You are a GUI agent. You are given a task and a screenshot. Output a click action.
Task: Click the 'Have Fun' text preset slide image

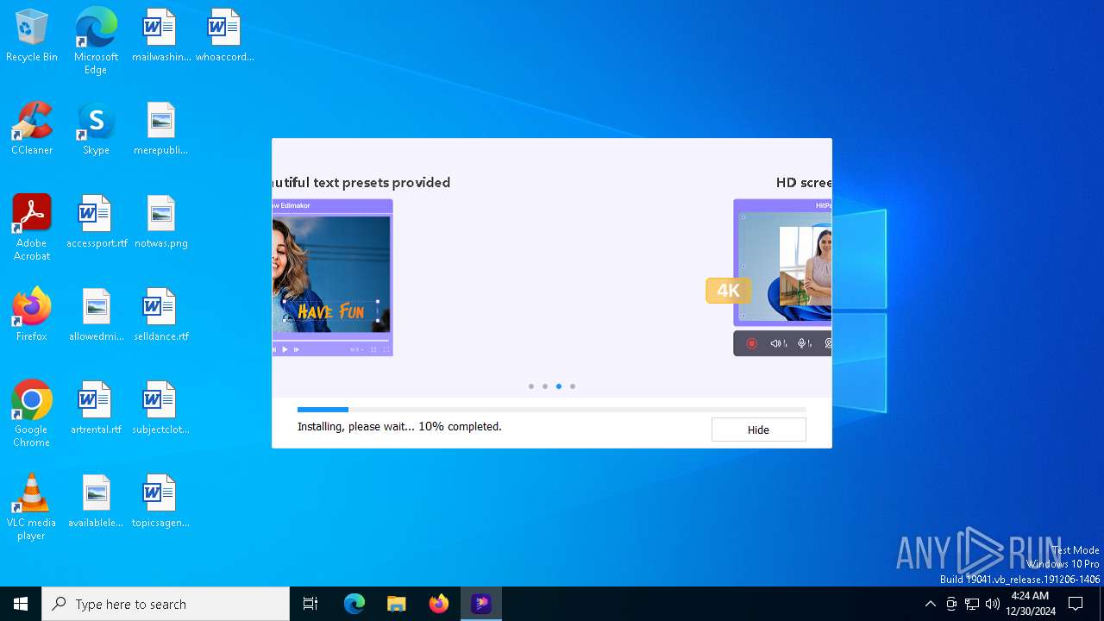tap(332, 278)
